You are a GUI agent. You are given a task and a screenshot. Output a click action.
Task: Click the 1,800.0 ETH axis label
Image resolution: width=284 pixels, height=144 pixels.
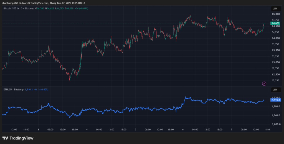coord(276,124)
